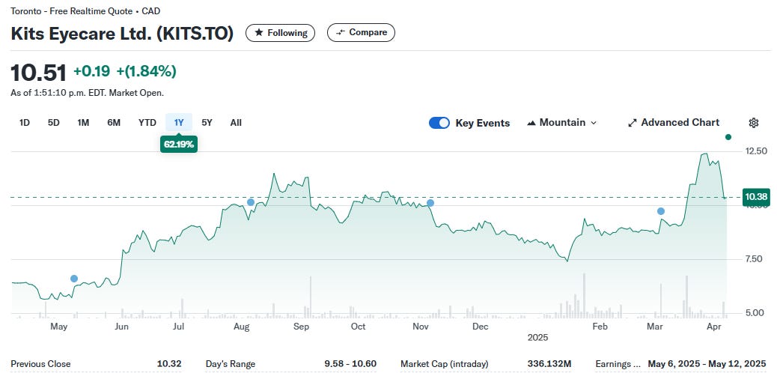The height and width of the screenshot is (373, 777).
Task: Click the Day's Range value 9.58 - 10.60
Action: coord(350,364)
